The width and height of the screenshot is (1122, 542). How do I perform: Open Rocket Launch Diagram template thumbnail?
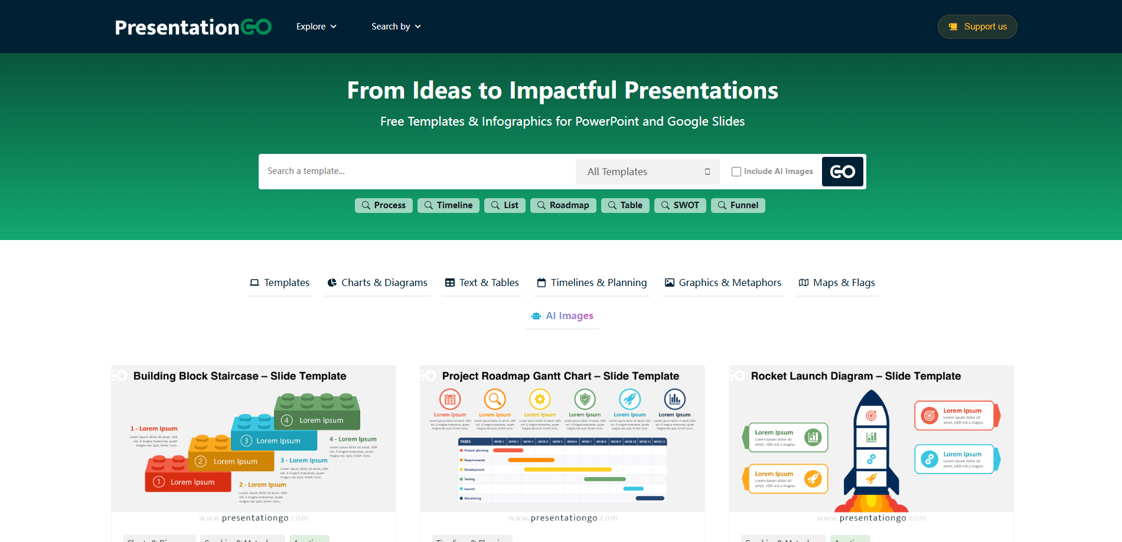pyautogui.click(x=871, y=445)
